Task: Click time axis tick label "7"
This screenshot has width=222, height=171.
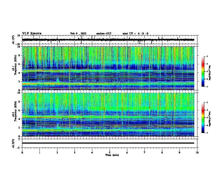Action: pyautogui.click(x=145, y=153)
